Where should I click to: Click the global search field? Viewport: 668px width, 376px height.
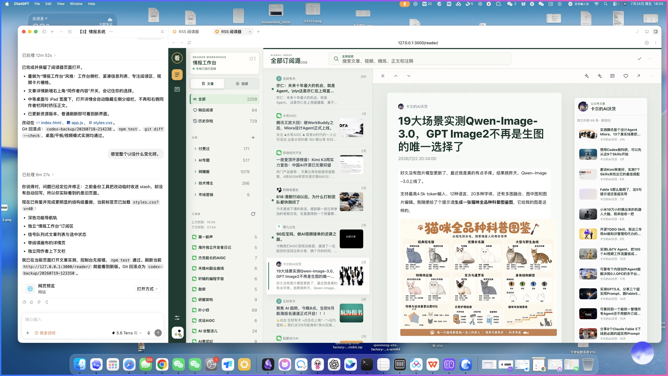click(x=420, y=59)
